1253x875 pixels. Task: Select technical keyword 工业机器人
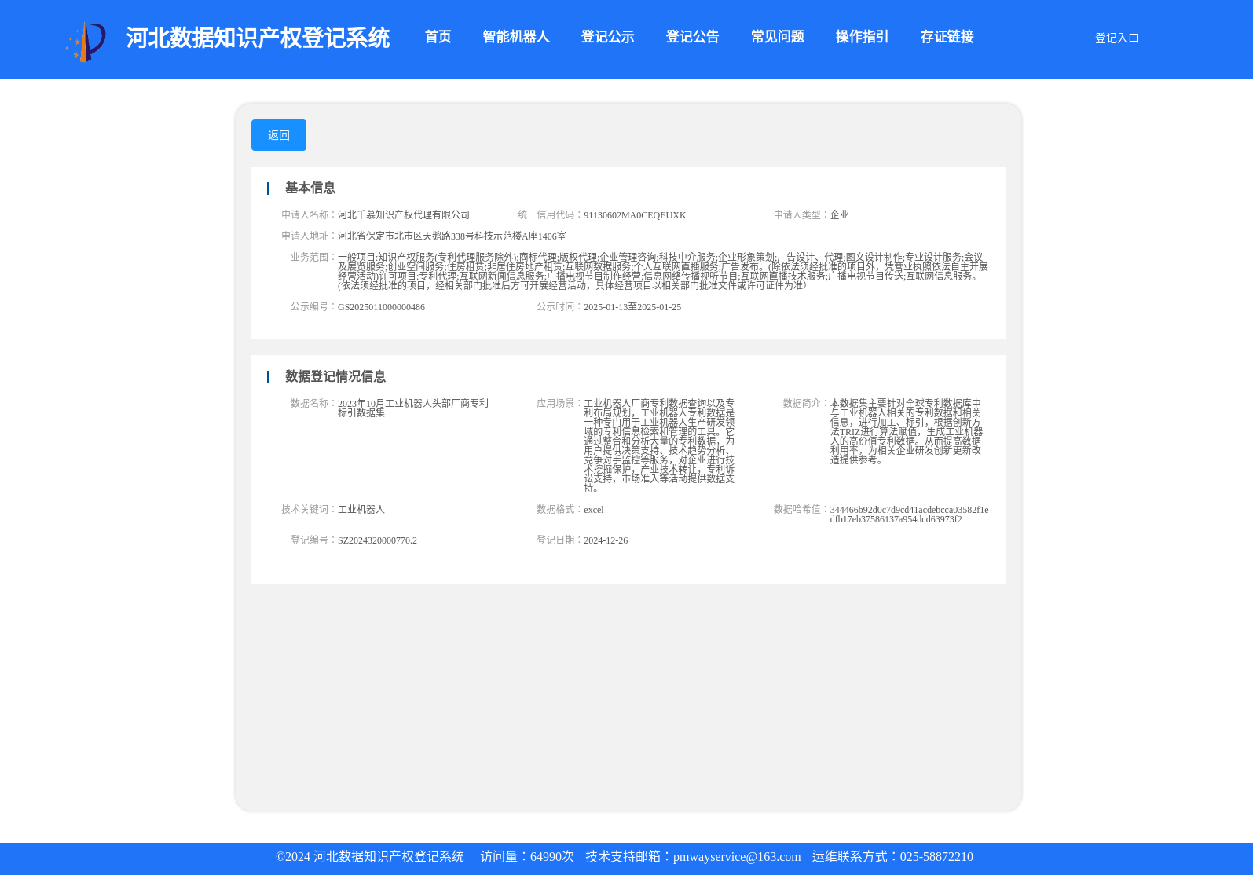tap(361, 509)
